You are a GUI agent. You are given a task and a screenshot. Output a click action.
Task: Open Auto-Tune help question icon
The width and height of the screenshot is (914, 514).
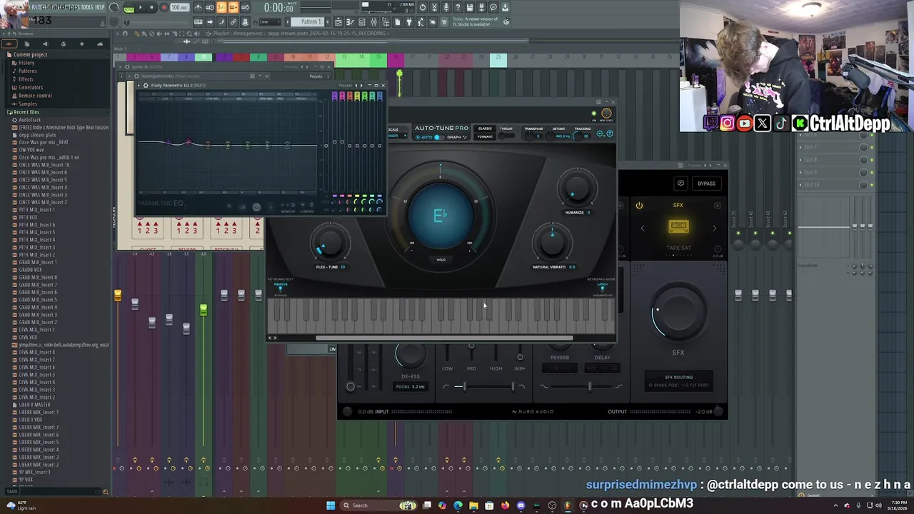click(610, 133)
